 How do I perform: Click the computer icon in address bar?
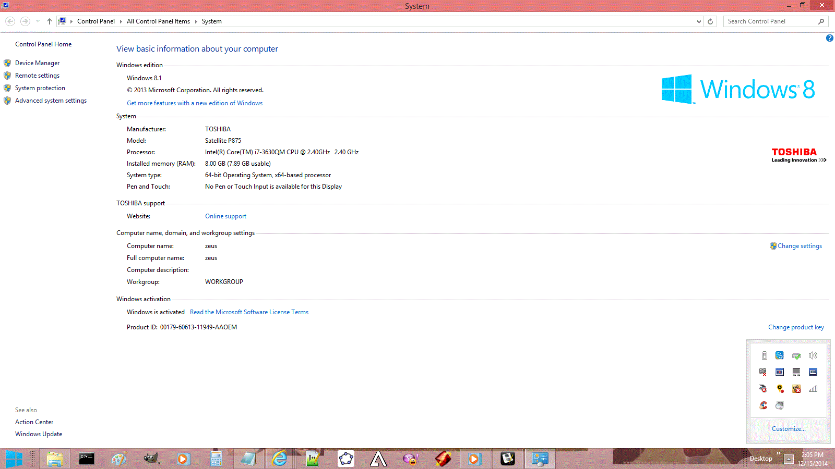click(62, 21)
